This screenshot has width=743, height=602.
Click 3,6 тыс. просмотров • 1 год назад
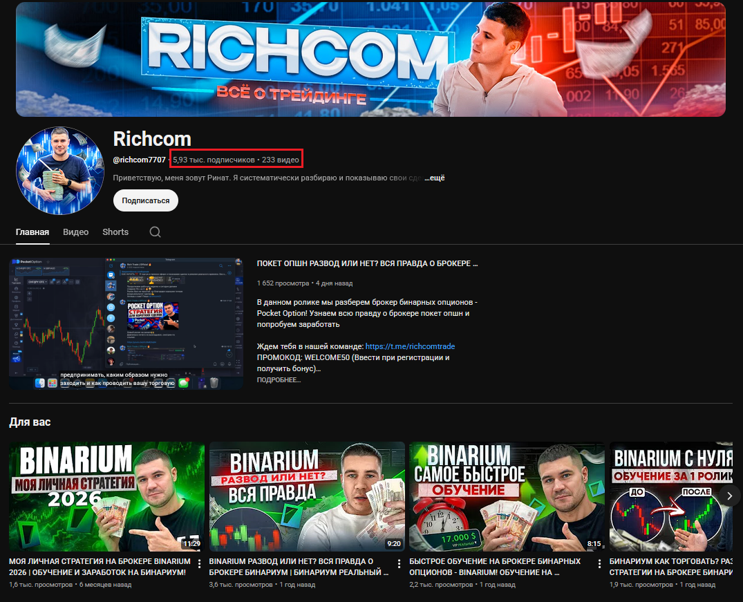point(262,585)
